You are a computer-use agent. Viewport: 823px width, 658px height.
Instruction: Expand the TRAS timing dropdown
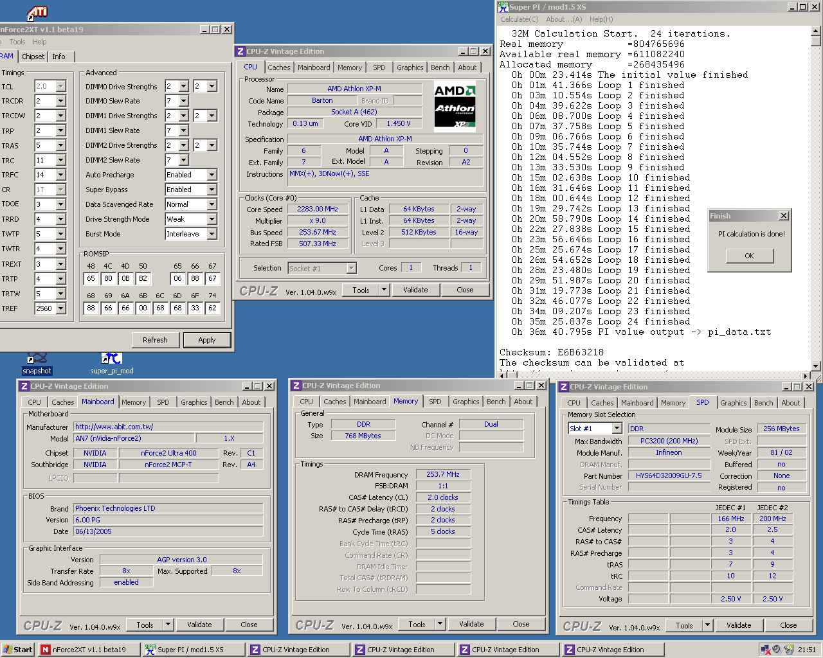coord(60,146)
